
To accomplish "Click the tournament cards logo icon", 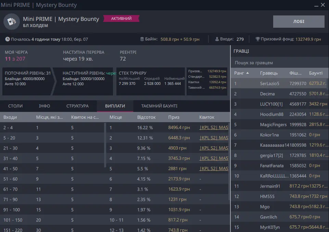I will tap(12, 22).
